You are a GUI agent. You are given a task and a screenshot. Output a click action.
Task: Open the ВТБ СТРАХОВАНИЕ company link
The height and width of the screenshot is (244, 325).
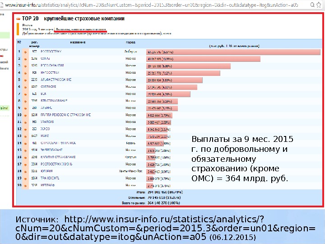point(54,101)
